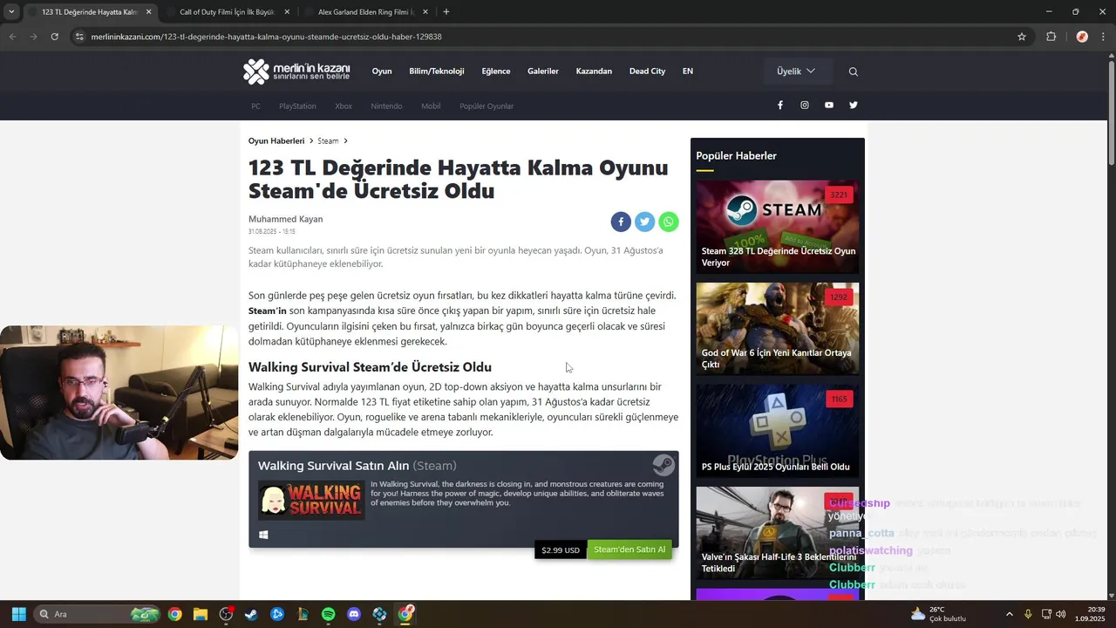Open the site's Twitter icon in header
This screenshot has width=1116, height=628.
(854, 106)
